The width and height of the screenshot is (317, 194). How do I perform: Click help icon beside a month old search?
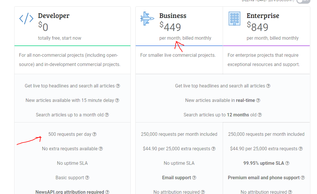pos(107,115)
